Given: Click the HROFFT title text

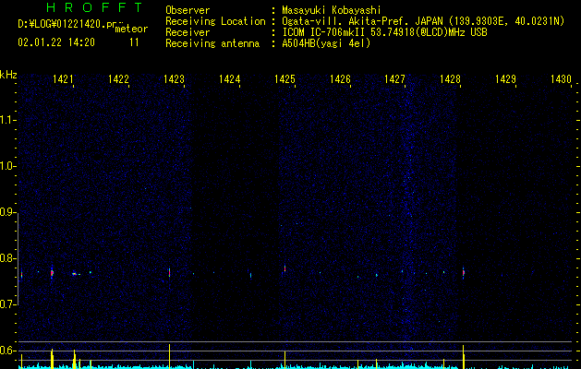Looking at the screenshot, I should 94,7.
